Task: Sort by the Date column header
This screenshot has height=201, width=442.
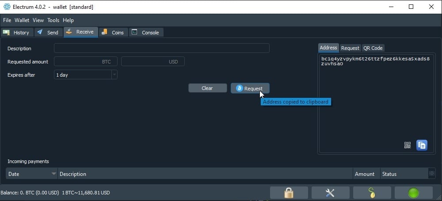Action: 31,174
